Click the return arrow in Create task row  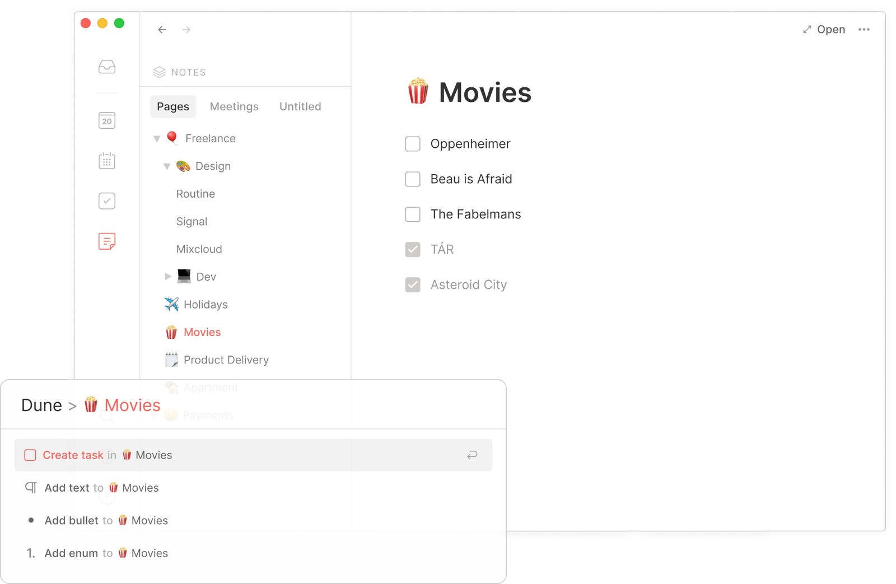pyautogui.click(x=472, y=455)
